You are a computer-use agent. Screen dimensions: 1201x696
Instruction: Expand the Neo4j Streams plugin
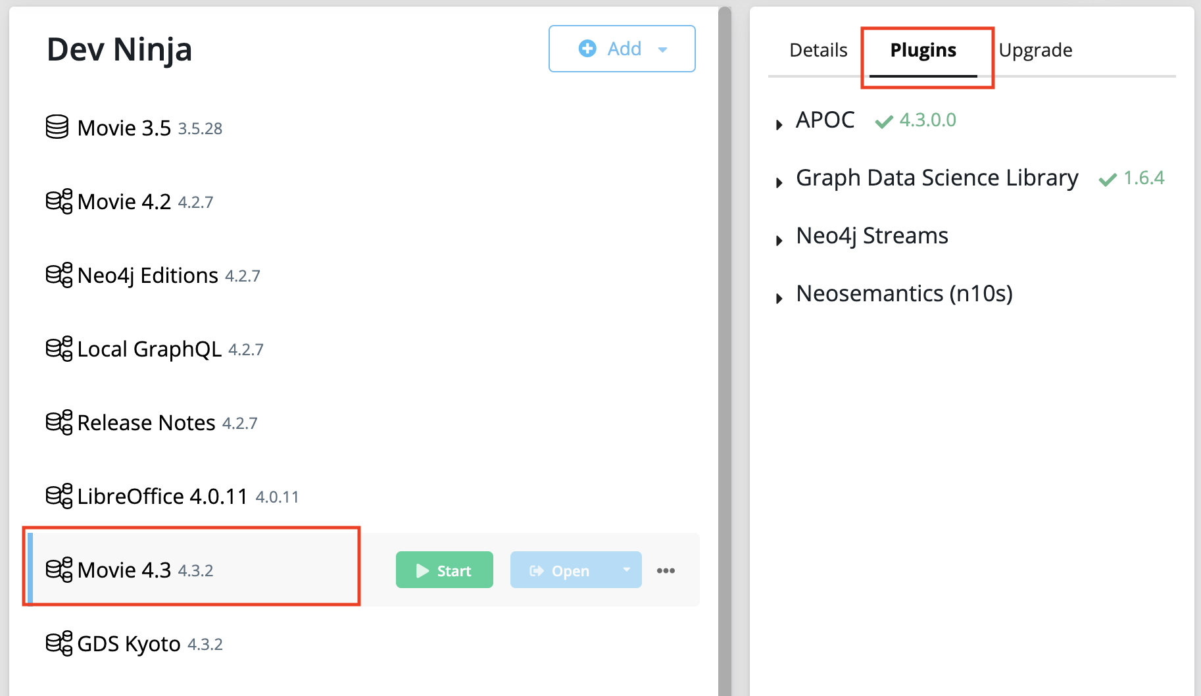[x=779, y=240]
